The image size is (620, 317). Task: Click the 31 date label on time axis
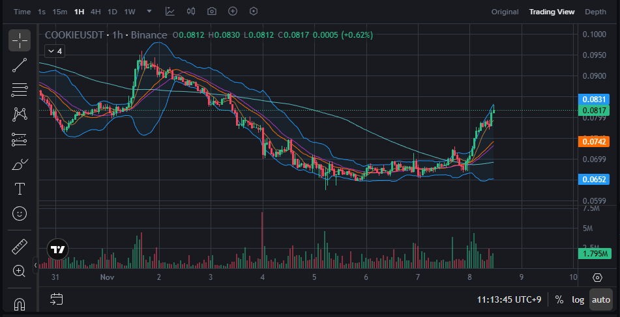pos(55,277)
